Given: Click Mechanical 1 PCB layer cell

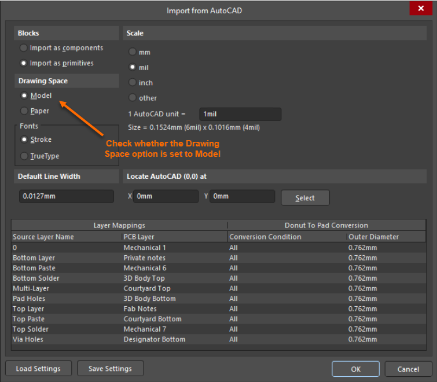Looking at the screenshot, I should point(175,248).
